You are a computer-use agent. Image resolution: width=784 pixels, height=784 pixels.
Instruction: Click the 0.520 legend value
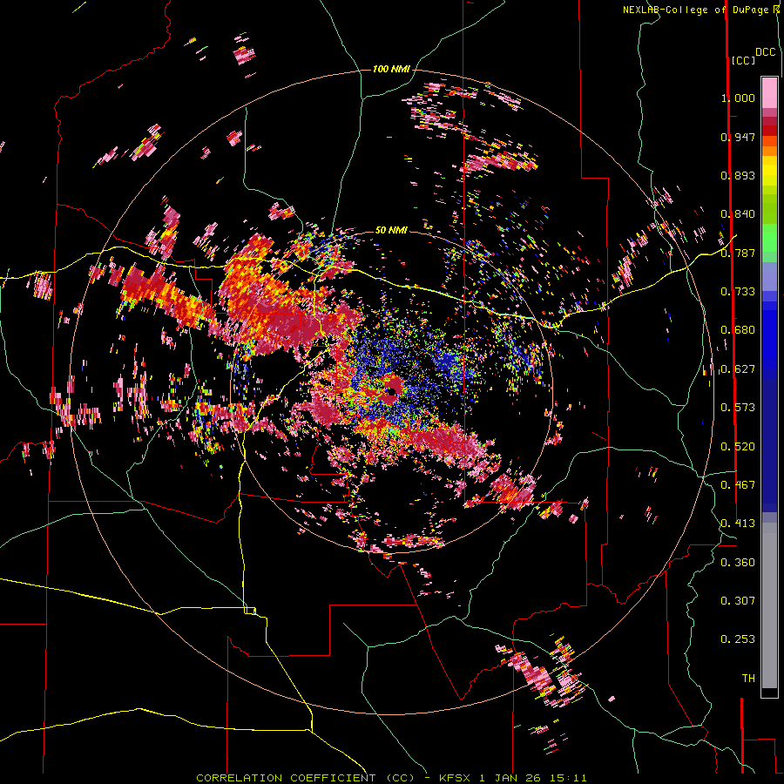(738, 447)
